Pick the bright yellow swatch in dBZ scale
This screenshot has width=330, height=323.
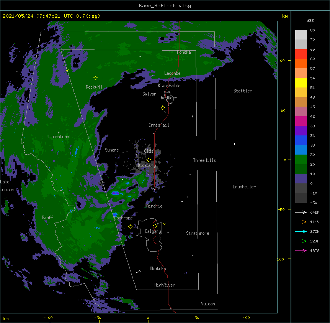[x=301, y=82]
